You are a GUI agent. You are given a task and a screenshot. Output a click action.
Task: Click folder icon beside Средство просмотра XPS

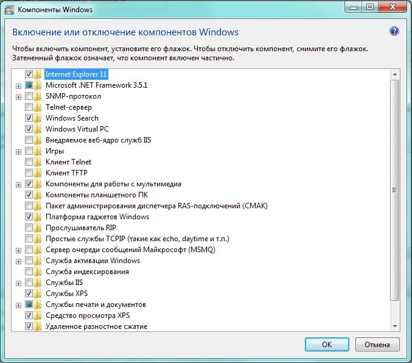point(38,315)
